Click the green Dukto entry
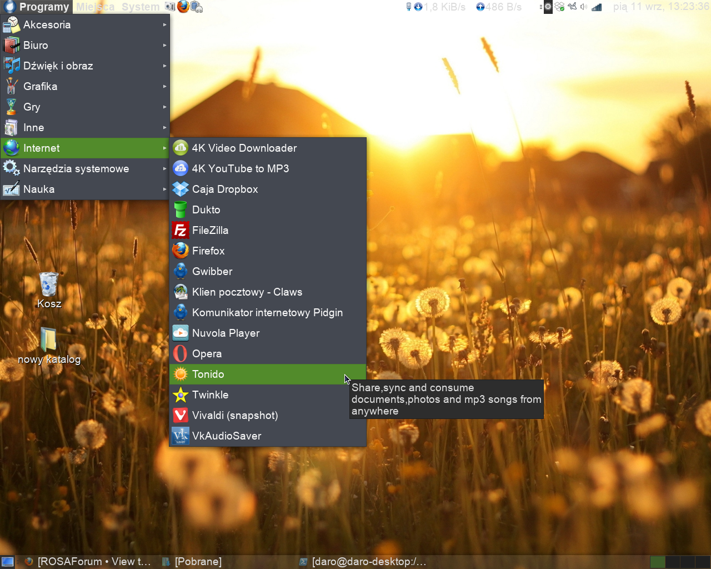Screen dimensions: 711x569 [x=268, y=209]
